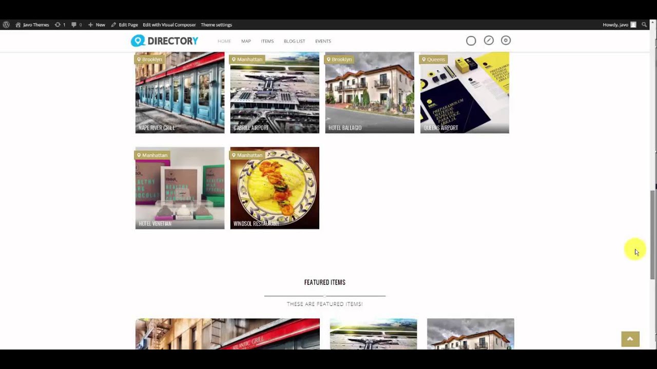657x369 pixels.
Task: Click the empty circle header icon
Action: click(471, 40)
